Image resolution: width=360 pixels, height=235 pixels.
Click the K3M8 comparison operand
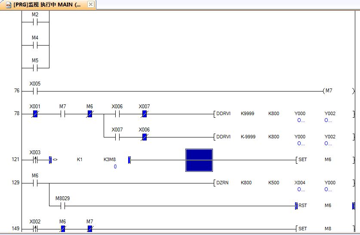110,159
